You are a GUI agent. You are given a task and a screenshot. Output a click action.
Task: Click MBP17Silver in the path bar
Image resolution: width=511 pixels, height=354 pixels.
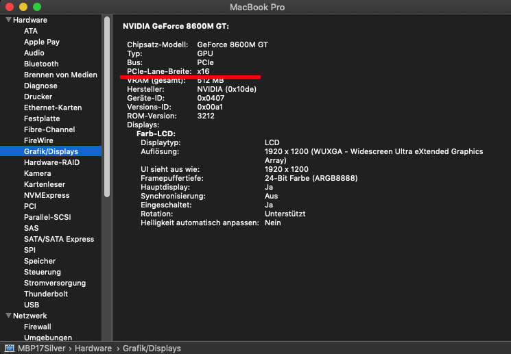(x=41, y=348)
